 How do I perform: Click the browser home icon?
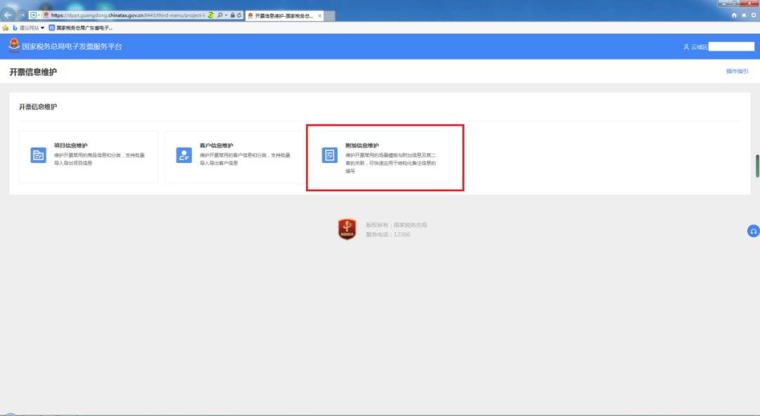[x=734, y=15]
